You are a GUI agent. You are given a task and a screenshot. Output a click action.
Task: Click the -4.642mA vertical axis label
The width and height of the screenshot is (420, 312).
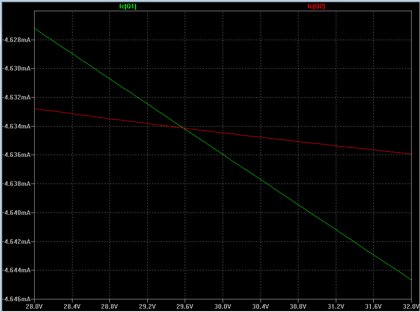tap(16, 241)
